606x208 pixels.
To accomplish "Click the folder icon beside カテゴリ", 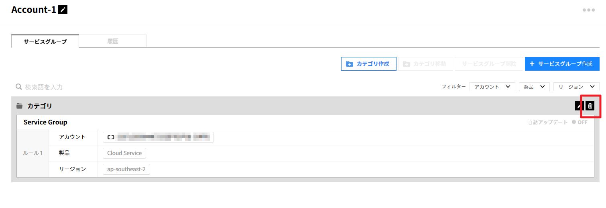I will click(19, 106).
